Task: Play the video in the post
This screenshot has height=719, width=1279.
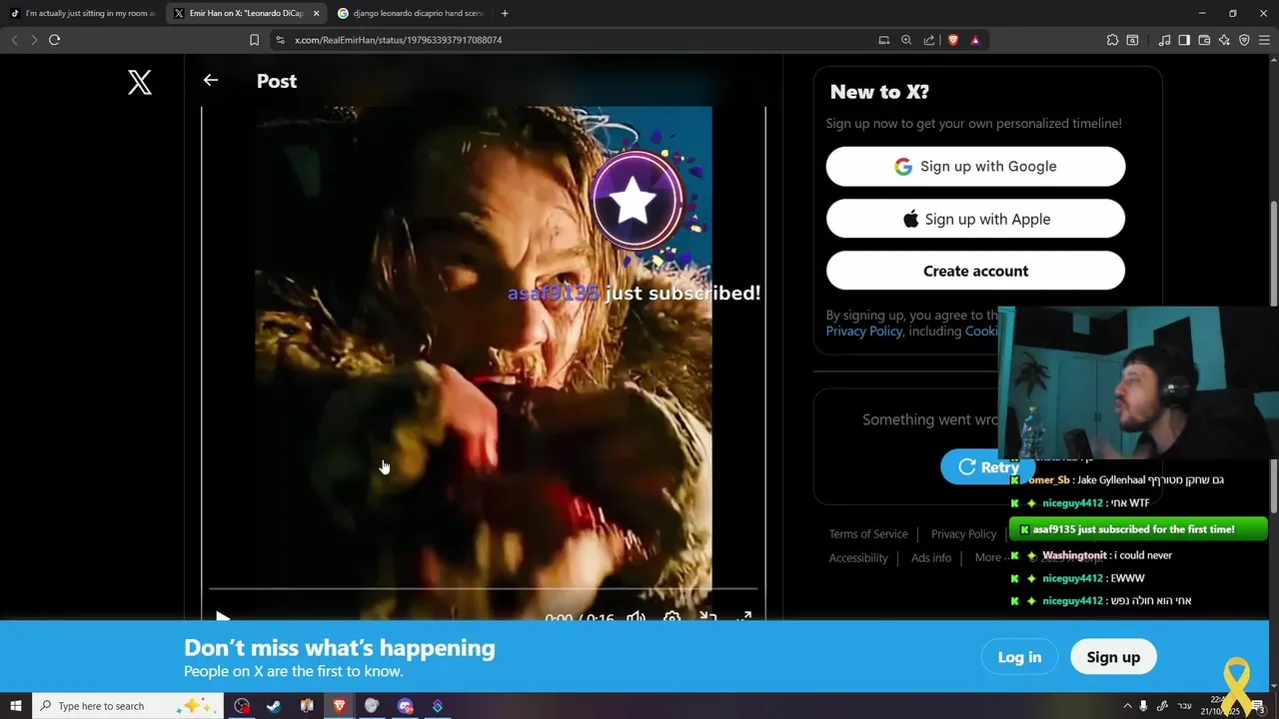Action: 222,617
